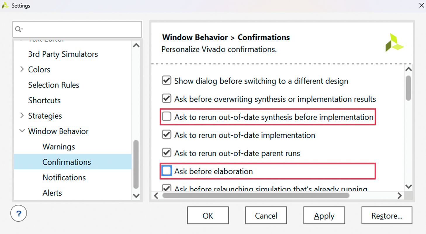Expand the Strategies tree node
Viewport: 426px width, 234px height.
point(22,116)
